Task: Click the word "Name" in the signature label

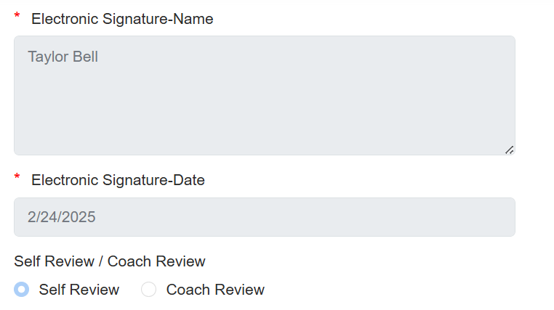Action: 193,20
